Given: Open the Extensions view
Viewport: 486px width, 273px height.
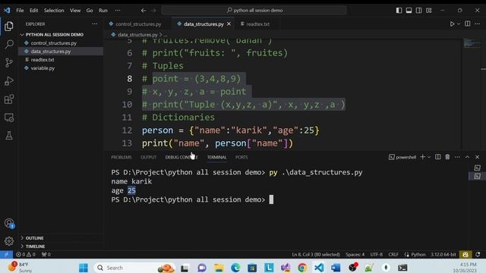Looking at the screenshot, I should [x=9, y=99].
